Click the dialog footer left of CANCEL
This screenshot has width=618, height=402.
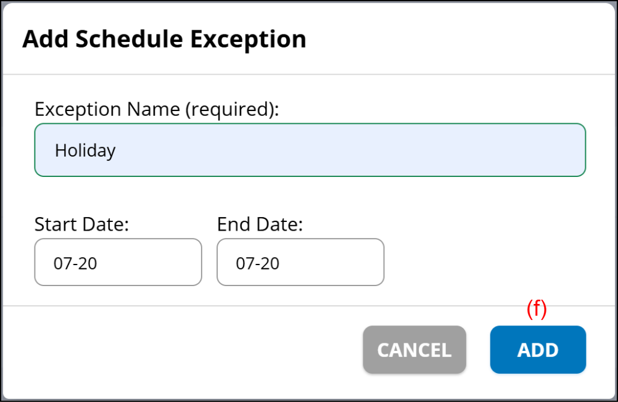[185, 350]
